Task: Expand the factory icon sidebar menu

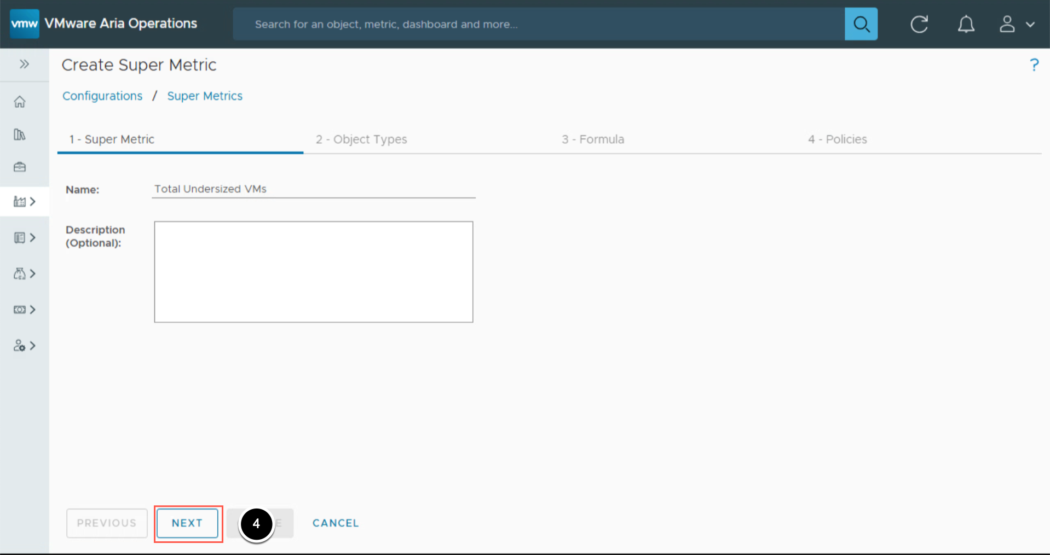Action: [x=25, y=202]
